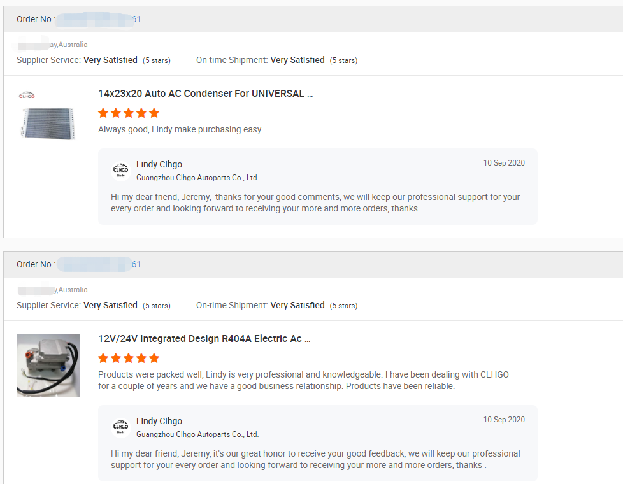623x484 pixels.
Task: Open the 14x23x20 Auto AC Condenser product link
Action: (x=205, y=94)
